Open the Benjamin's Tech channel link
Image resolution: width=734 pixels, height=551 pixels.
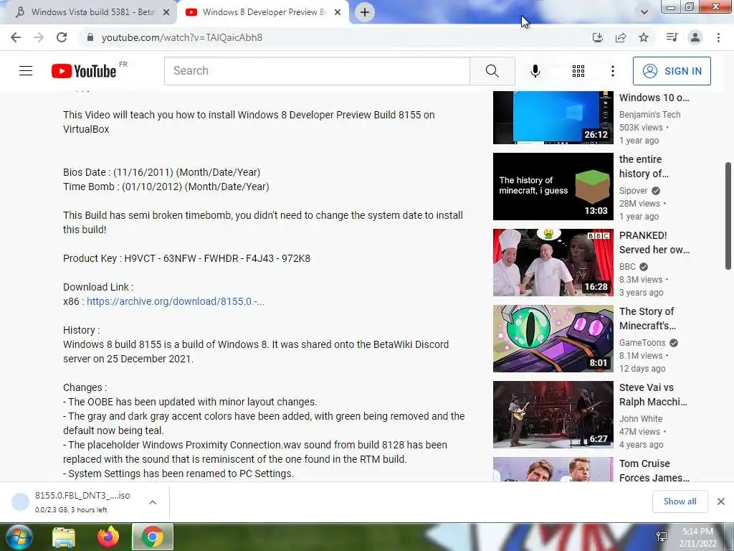coord(649,114)
